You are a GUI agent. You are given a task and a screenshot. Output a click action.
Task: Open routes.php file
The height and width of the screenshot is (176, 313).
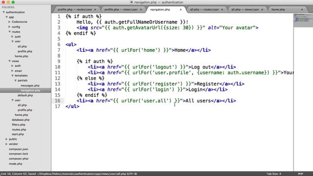click(x=19, y=130)
